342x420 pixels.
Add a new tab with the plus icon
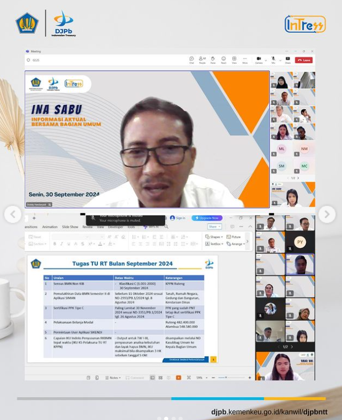34,218
